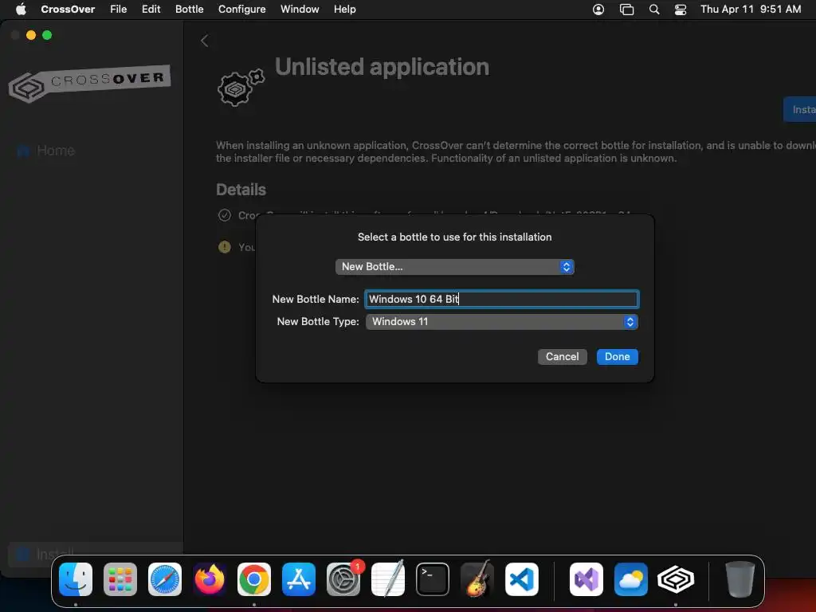Open the Help menu
This screenshot has height=612, width=816.
tap(344, 9)
